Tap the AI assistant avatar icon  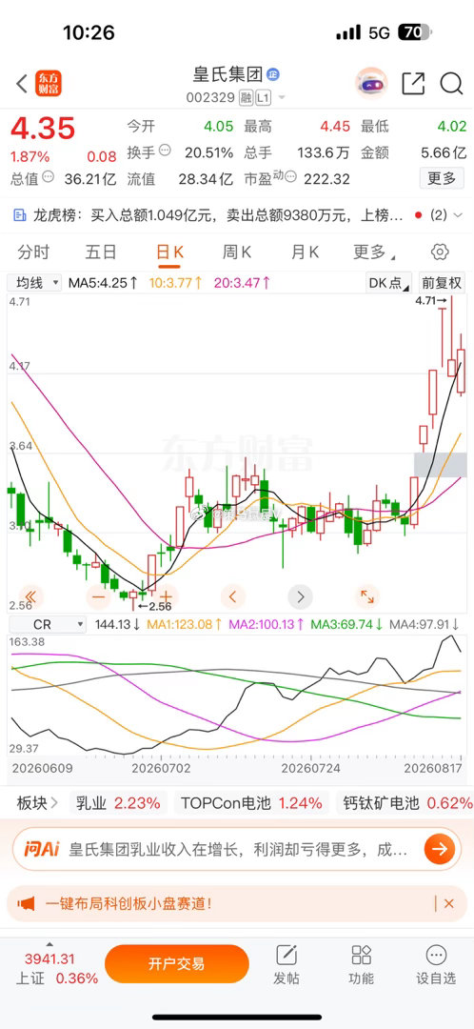[x=371, y=83]
